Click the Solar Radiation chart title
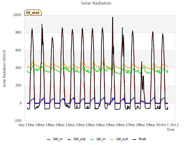193x145 pixels. (96, 3)
